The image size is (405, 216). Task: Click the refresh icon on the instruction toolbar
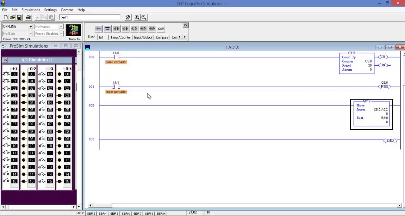[186, 25]
